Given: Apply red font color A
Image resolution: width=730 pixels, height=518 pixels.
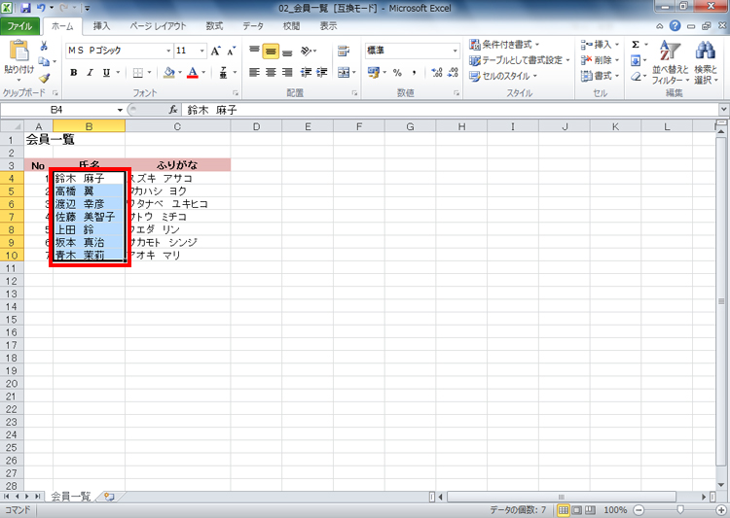Looking at the screenshot, I should point(193,73).
